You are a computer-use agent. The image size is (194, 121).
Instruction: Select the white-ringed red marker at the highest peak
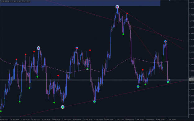(x=117, y=7)
